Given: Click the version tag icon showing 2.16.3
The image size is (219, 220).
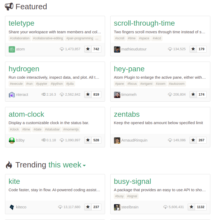Looking at the screenshot, I should 44,95.
